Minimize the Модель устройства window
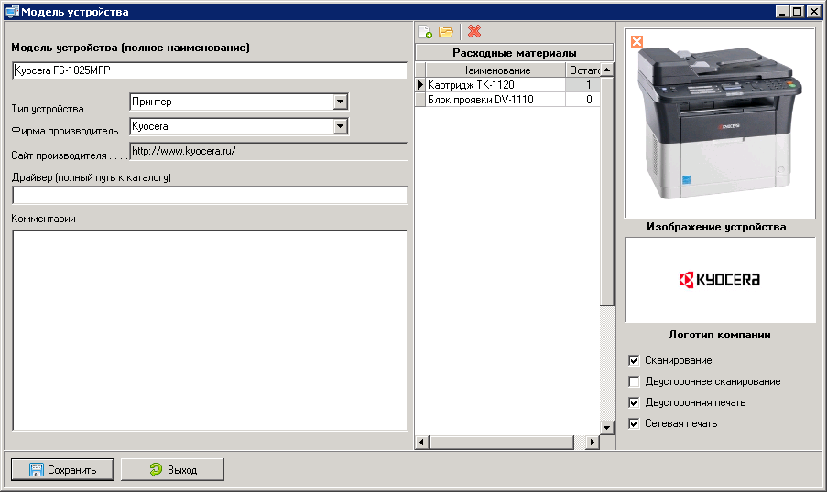 point(782,12)
